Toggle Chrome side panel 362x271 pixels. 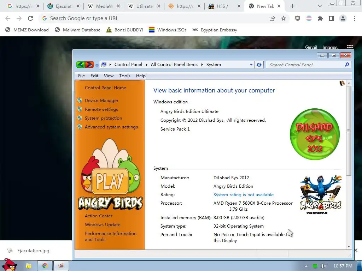(332, 18)
